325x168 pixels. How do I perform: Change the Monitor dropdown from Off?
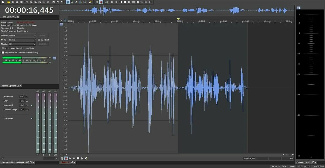22,44
